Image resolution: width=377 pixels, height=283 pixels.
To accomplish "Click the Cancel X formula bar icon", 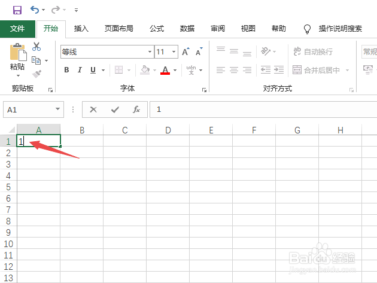I will tap(93, 109).
